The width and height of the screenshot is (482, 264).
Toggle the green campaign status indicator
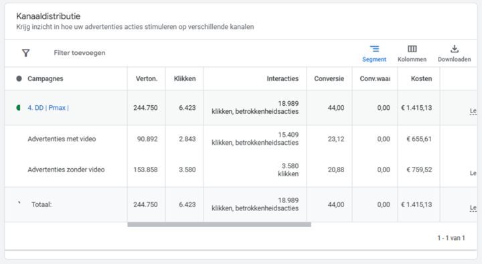tap(19, 108)
